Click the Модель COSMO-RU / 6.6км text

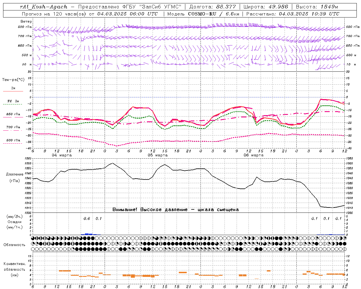(203, 14)
